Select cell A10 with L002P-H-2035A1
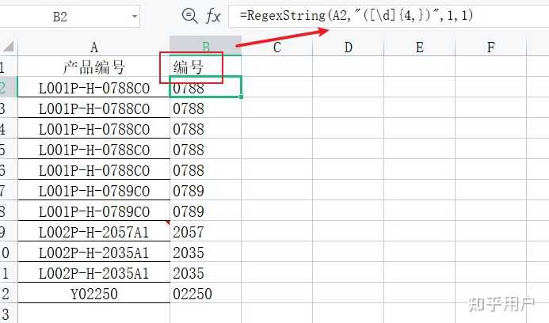This screenshot has height=323, width=549. 93,252
